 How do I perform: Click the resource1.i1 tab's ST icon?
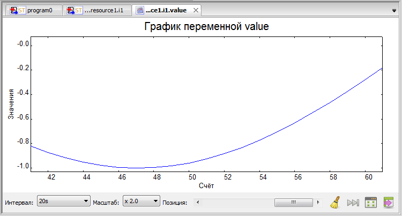[76, 10]
